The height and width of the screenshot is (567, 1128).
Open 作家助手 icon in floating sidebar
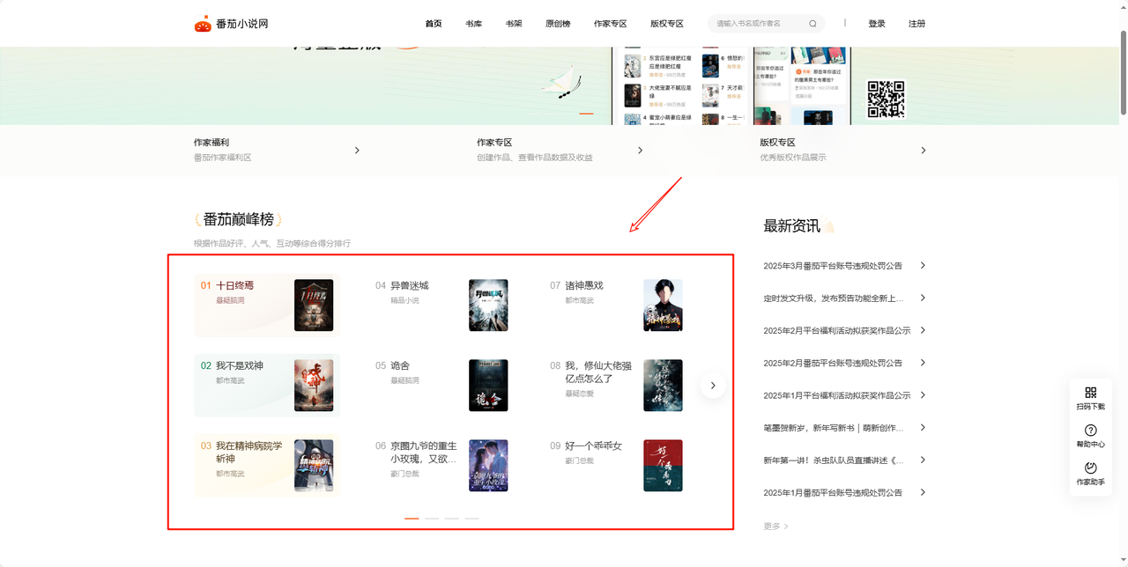(x=1090, y=468)
